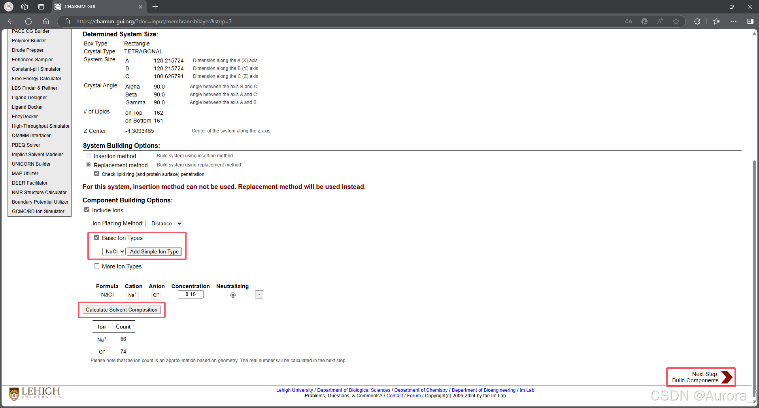This screenshot has width=759, height=408.
Task: Select Replacement method radio button
Action: [89, 165]
